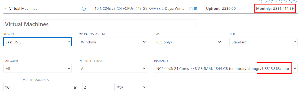The width and height of the screenshot is (301, 99).
Task: Open the Operating System dropdown set to Windows
Action: 113,42
